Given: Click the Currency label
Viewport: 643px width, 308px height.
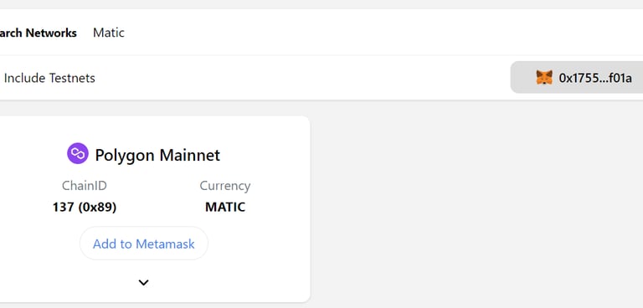Looking at the screenshot, I should [225, 186].
